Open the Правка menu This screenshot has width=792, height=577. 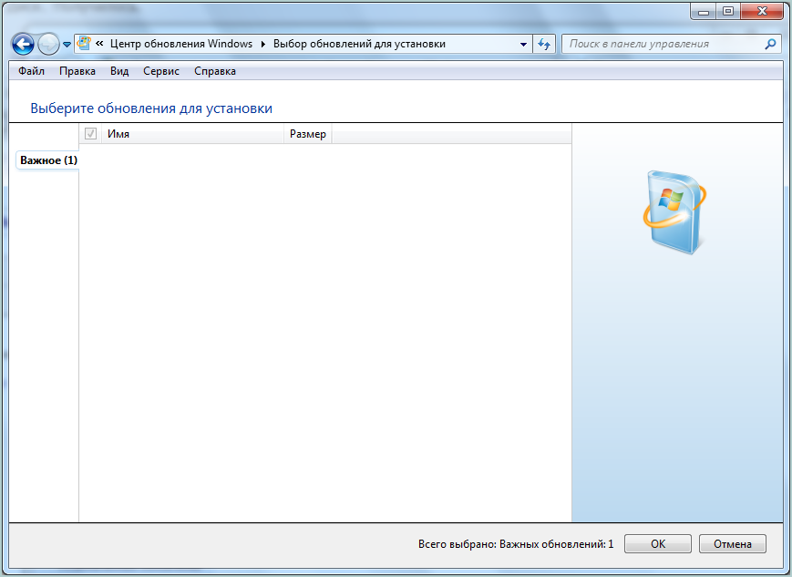click(77, 71)
